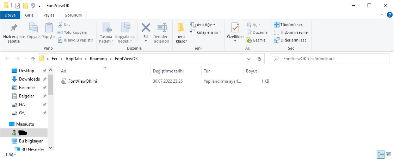The width and height of the screenshot is (394, 159).
Task: Click AppData in the address path
Action: [74, 59]
